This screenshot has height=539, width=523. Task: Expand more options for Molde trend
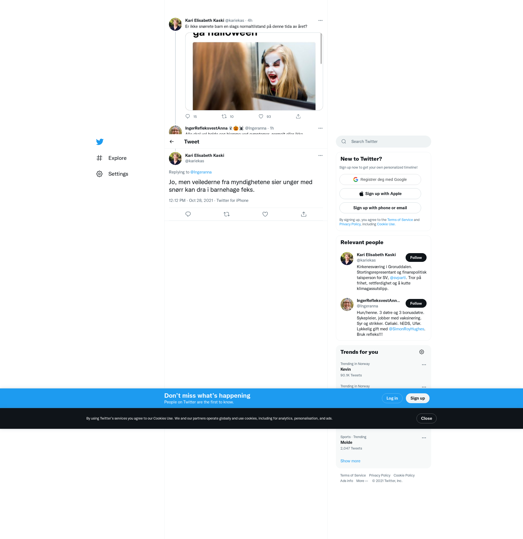pos(424,438)
